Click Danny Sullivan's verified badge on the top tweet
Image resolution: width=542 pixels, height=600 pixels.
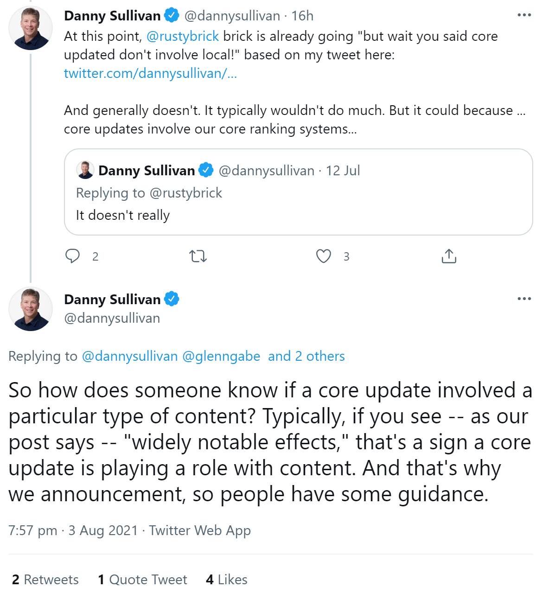pos(171,15)
